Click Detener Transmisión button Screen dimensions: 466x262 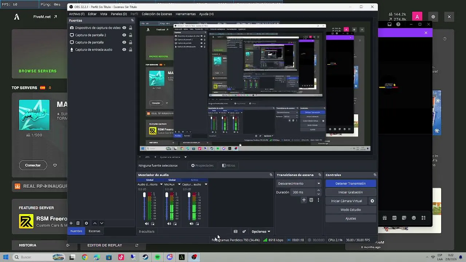pos(351,183)
